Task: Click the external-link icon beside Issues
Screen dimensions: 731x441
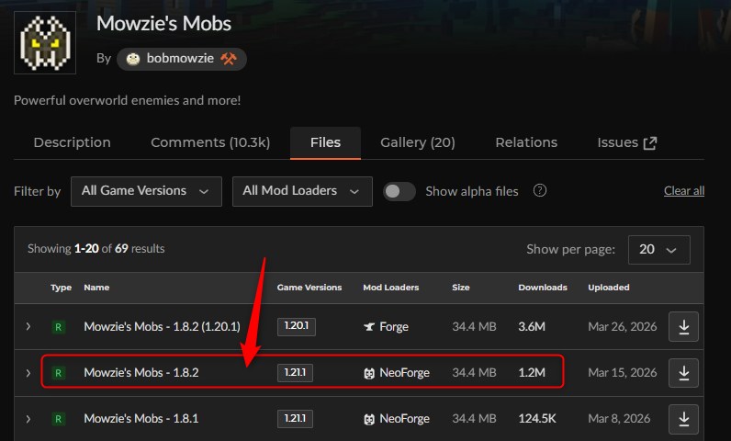Action: coord(650,143)
